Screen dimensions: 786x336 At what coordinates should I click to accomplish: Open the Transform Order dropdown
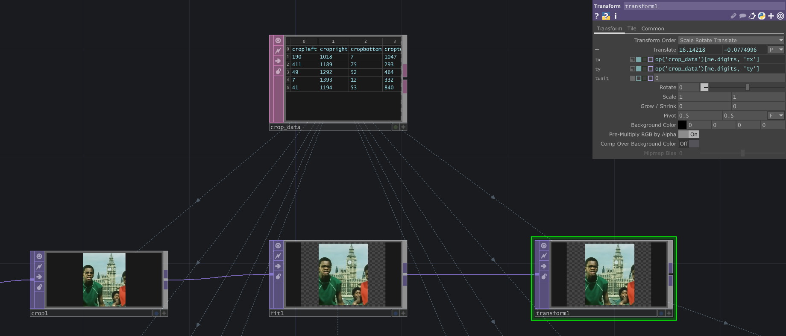tap(731, 40)
